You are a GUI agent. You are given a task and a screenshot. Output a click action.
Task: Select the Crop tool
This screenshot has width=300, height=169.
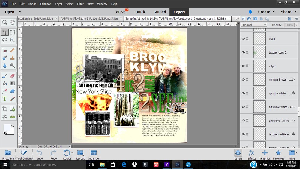pyautogui.click(x=5, y=109)
